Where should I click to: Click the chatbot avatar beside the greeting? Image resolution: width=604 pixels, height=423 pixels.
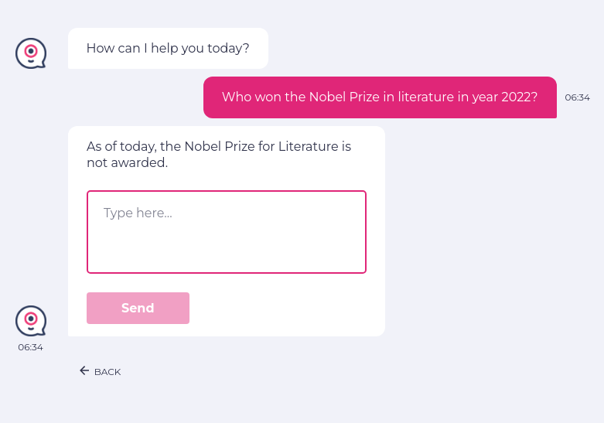tap(31, 53)
